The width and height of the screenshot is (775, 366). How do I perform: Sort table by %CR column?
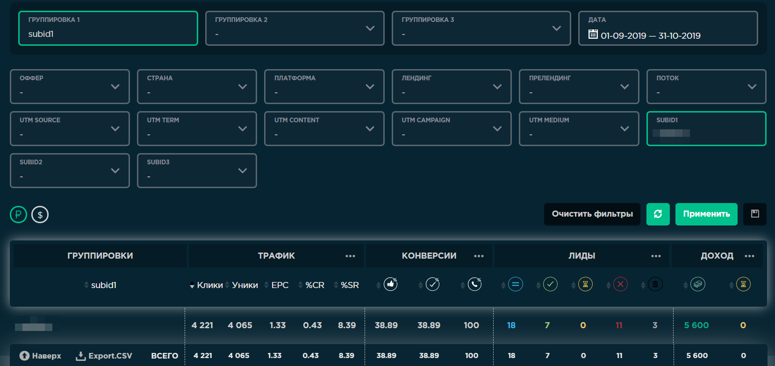[x=311, y=285]
